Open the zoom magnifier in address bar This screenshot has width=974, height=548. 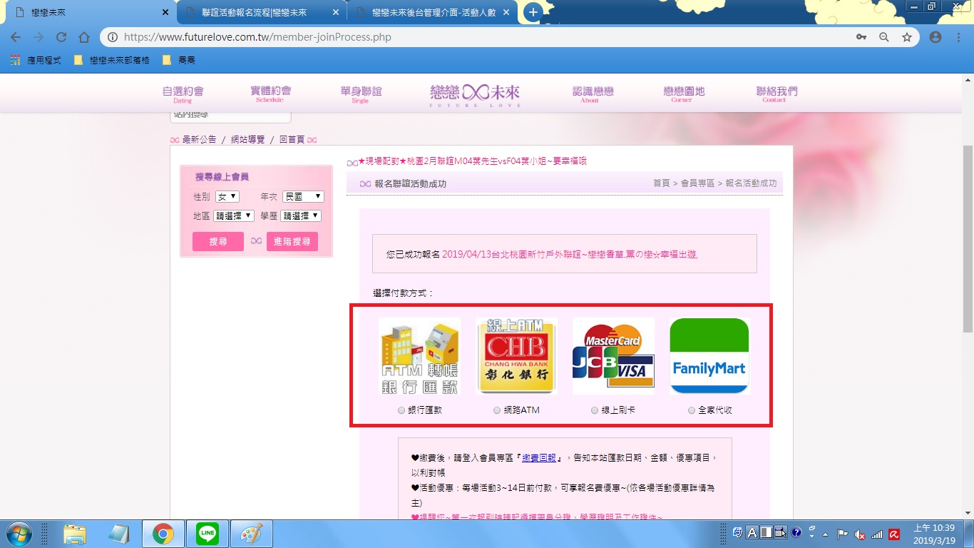click(x=884, y=37)
